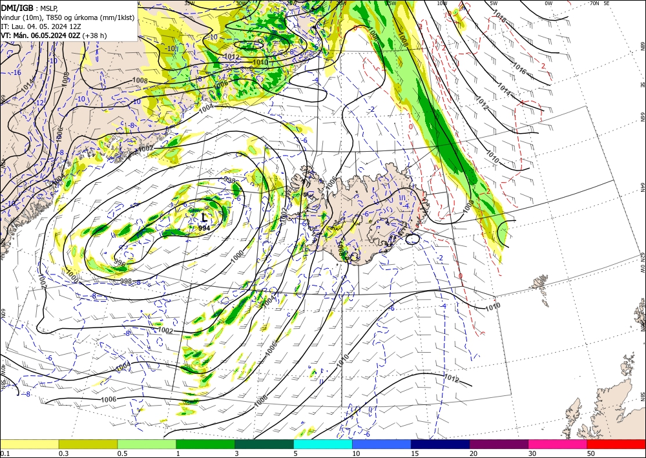646x458 pixels.
Task: Click the 'DMI/IGB : MSLP,' title text
Action: click(x=30, y=8)
